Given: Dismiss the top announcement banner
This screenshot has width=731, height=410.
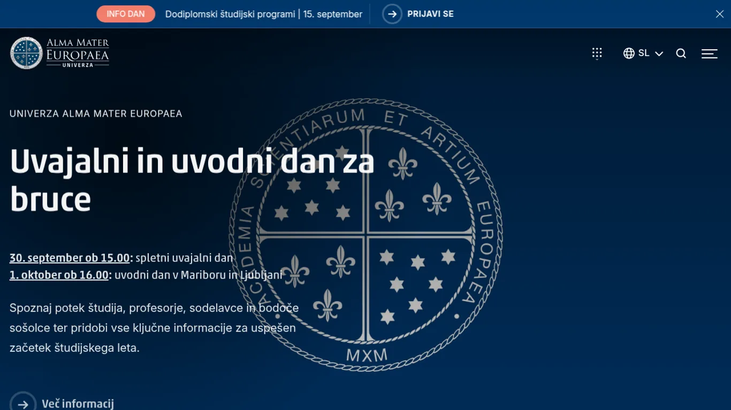Looking at the screenshot, I should point(720,14).
